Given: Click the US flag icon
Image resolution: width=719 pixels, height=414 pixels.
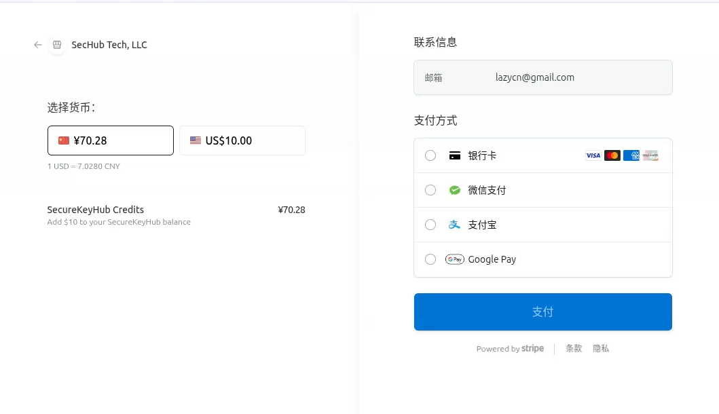Looking at the screenshot, I should (x=196, y=140).
